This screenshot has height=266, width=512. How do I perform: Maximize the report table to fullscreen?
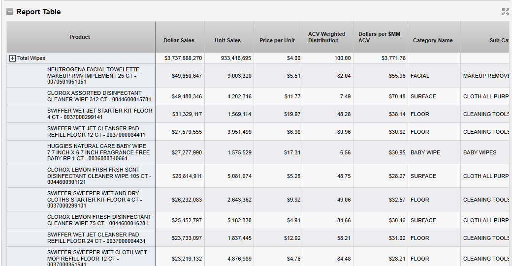(x=505, y=12)
